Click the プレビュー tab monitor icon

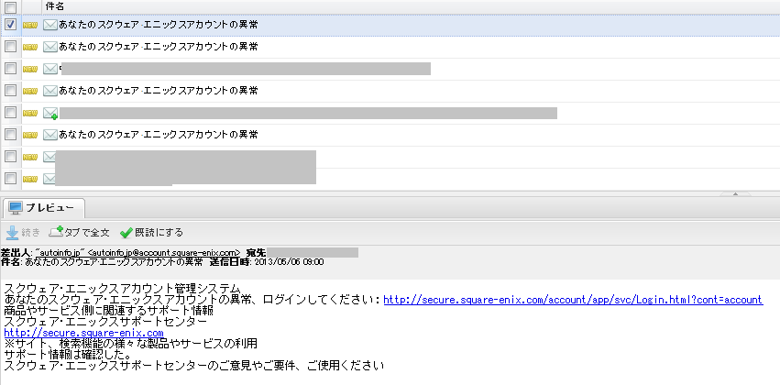click(x=16, y=208)
